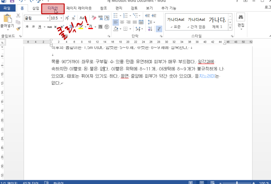The width and height of the screenshot is (271, 184).
Task: Open the File tab
Action: pyautogui.click(x=7, y=8)
